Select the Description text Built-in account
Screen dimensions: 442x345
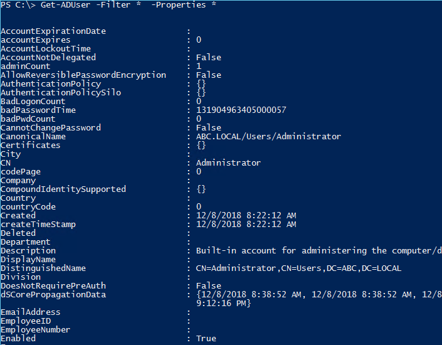tap(236, 250)
